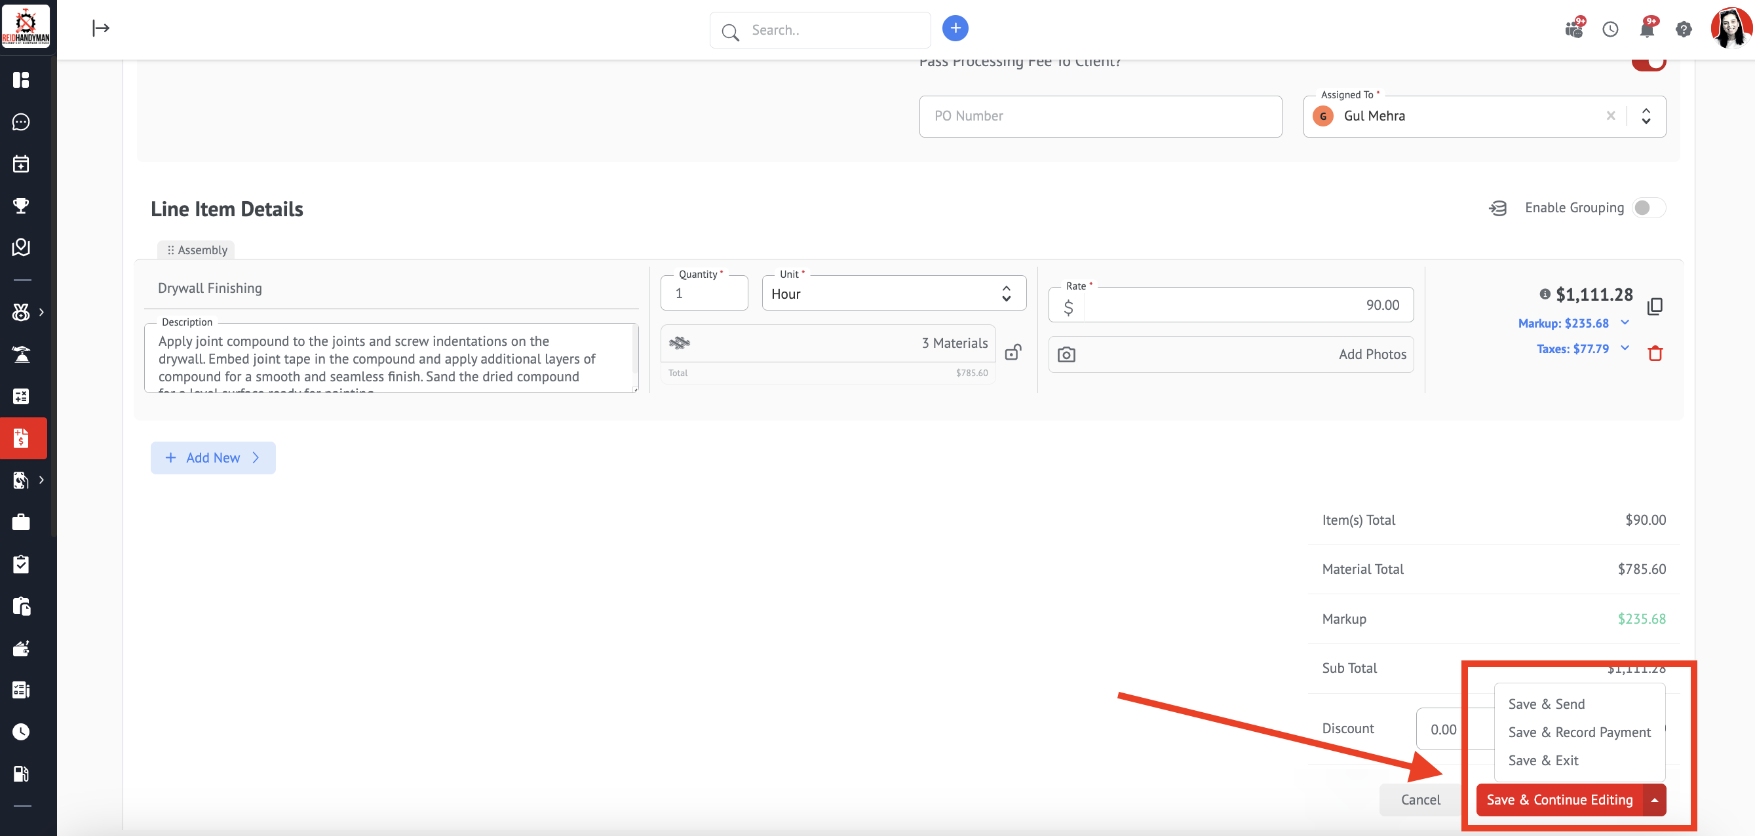Viewport: 1755px width, 836px height.
Task: Open the notifications bell icon
Action: pyautogui.click(x=1647, y=29)
